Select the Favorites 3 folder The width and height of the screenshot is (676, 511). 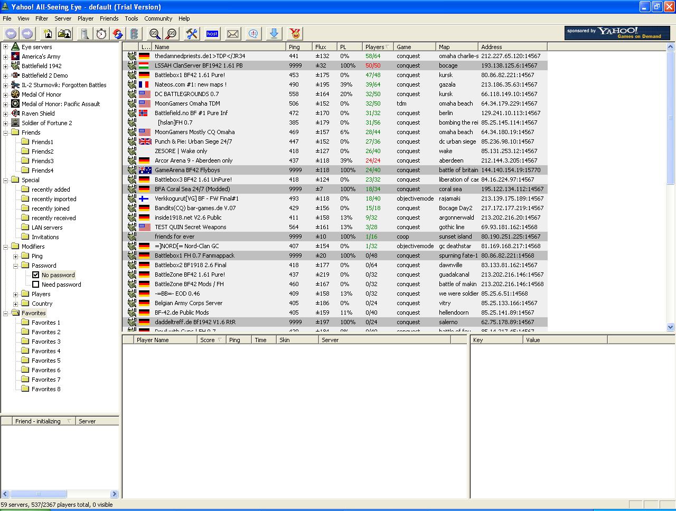[46, 342]
